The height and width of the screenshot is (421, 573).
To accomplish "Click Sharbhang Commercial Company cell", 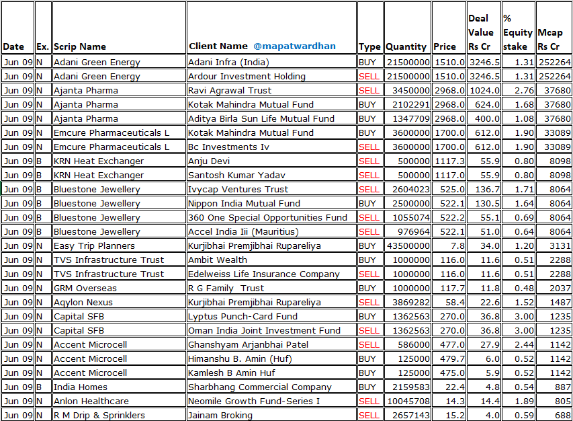I will tap(271, 387).
